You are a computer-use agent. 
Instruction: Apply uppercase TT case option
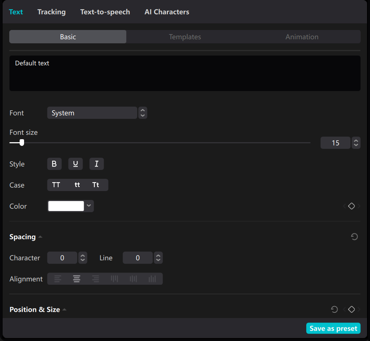click(56, 185)
